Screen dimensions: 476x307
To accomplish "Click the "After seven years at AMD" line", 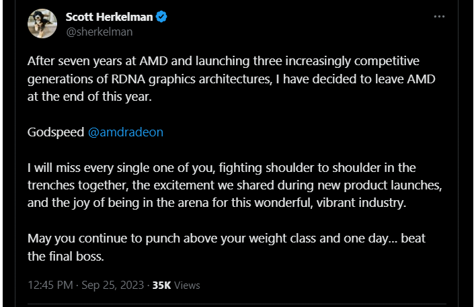I will [223, 61].
